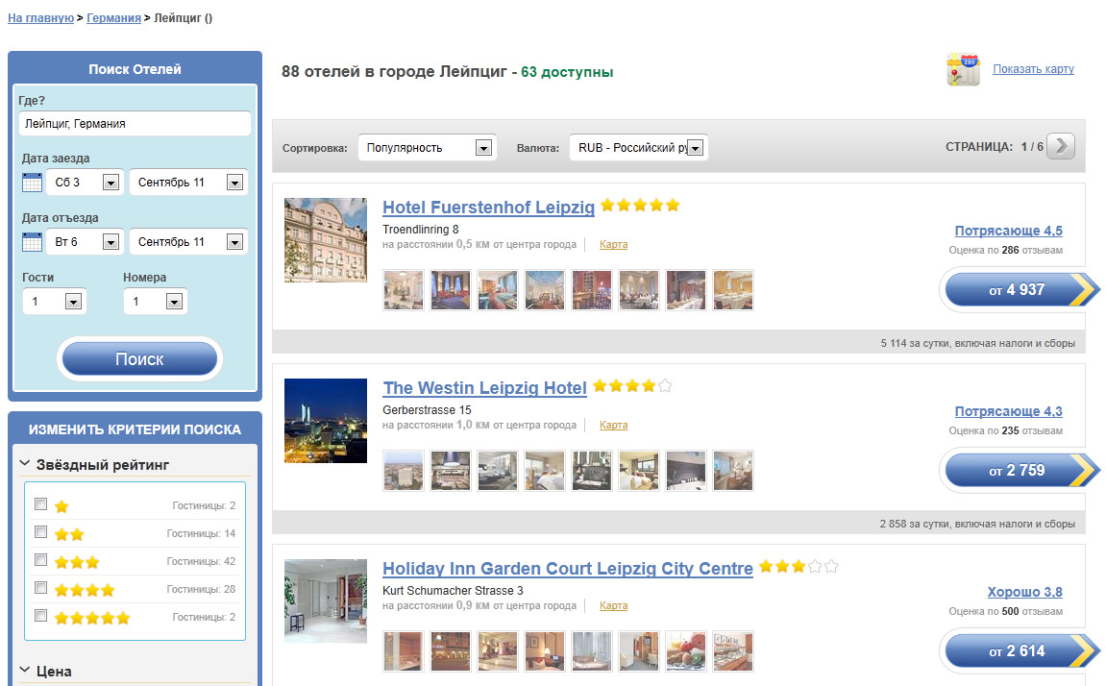Viewport: 1106px width, 686px height.
Task: Click the Где? destination input field
Action: tap(135, 124)
